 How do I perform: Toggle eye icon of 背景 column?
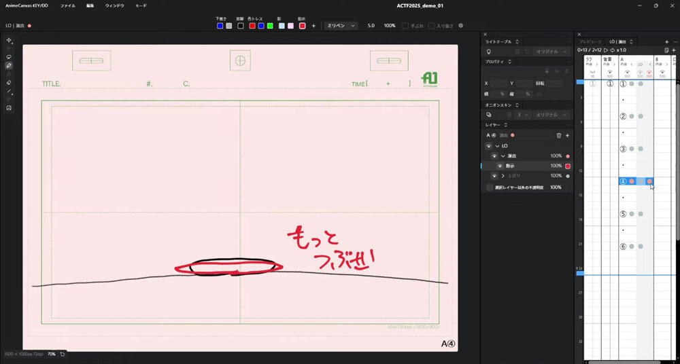point(610,72)
